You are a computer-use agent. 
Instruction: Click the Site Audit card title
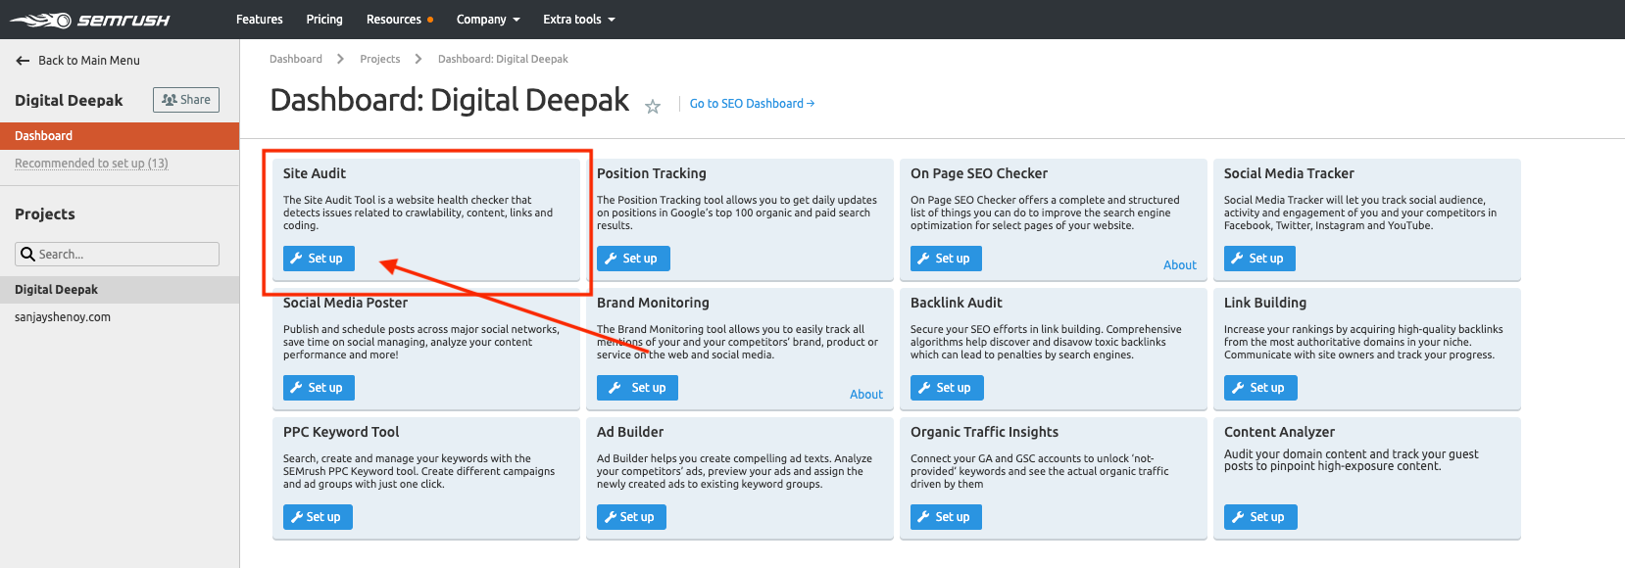click(x=315, y=173)
